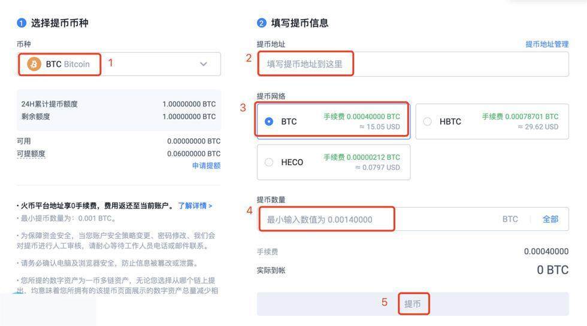Click the step 2 blue number badge

[261, 23]
